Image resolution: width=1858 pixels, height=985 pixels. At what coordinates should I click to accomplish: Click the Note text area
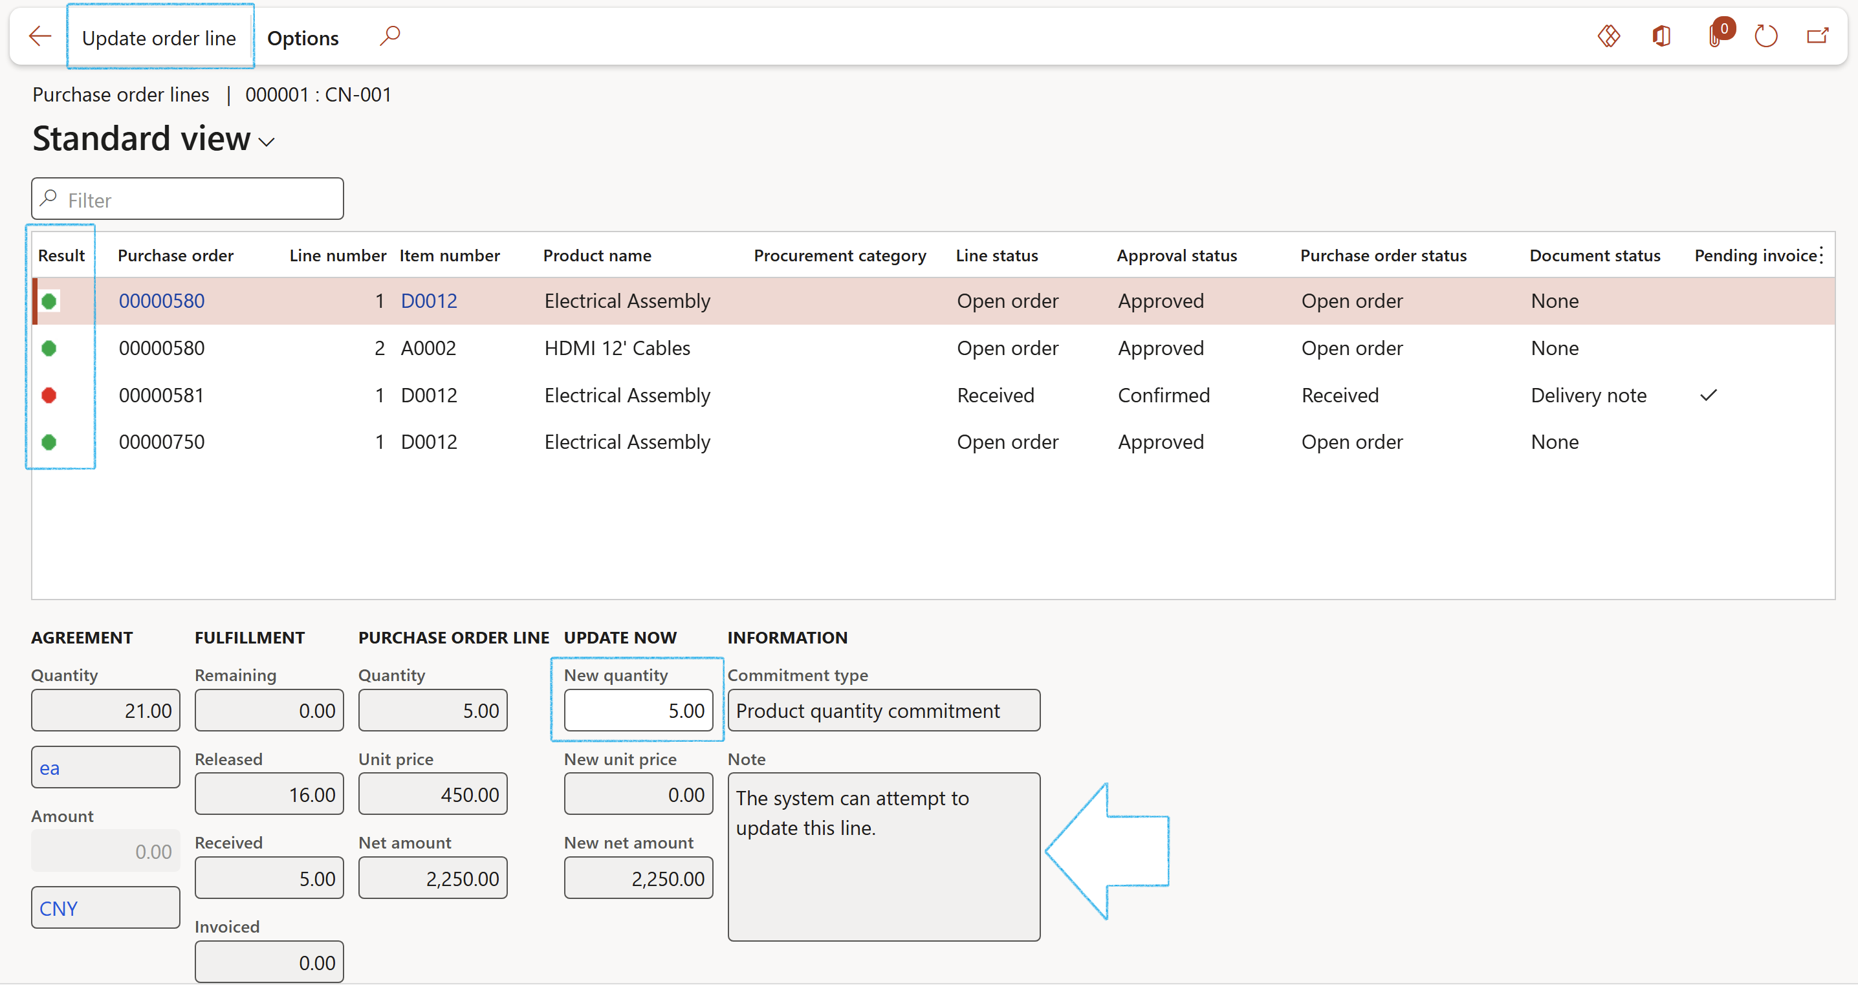tap(884, 857)
